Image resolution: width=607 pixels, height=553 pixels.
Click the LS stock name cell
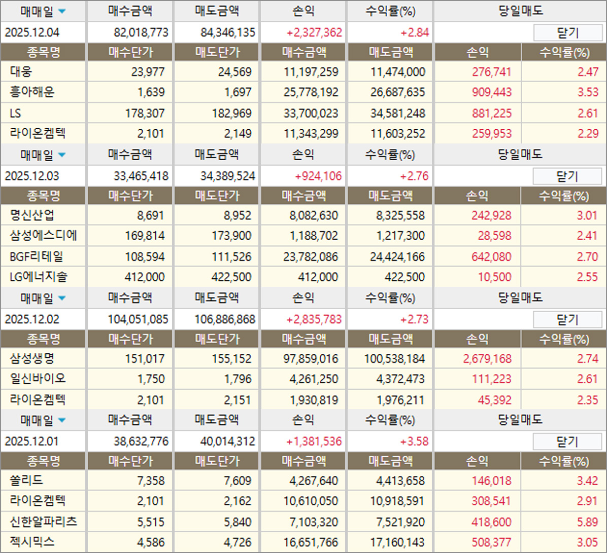(16, 113)
